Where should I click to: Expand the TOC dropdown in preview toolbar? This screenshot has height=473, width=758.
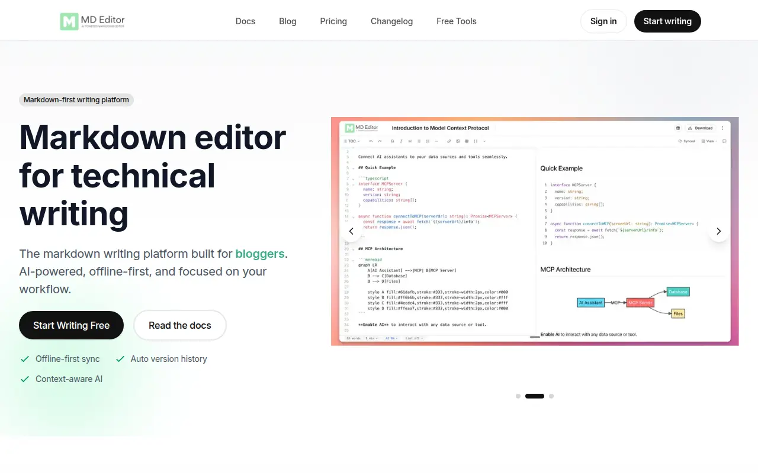pyautogui.click(x=352, y=141)
